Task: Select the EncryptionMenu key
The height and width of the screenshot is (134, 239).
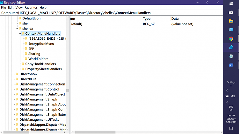Action: point(41,44)
